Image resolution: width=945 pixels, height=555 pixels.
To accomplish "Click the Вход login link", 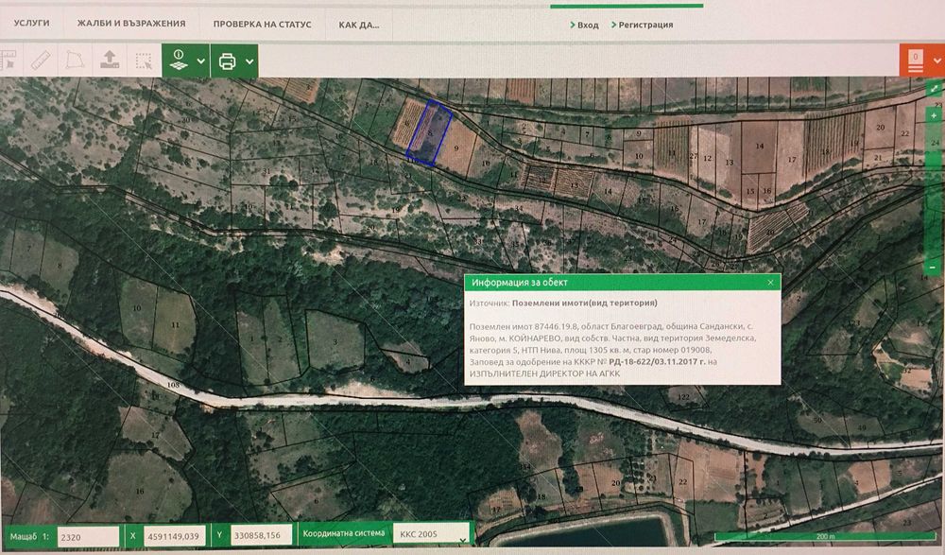I will tap(587, 25).
